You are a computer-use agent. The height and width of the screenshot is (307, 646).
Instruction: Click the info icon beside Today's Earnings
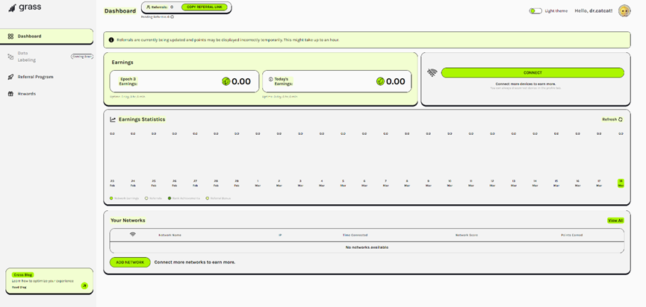pos(270,79)
